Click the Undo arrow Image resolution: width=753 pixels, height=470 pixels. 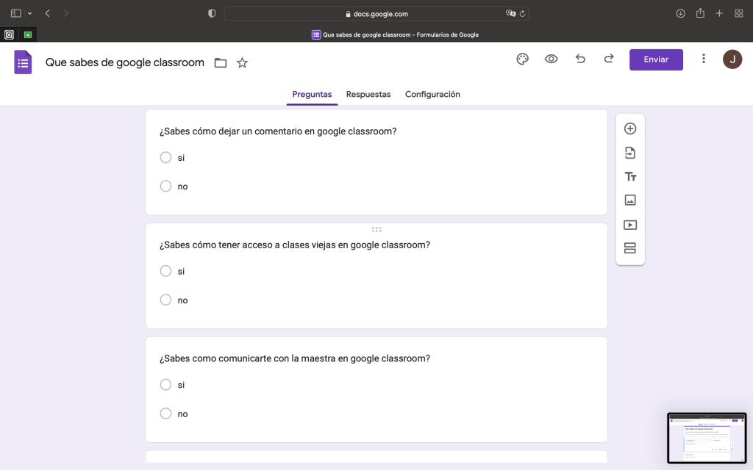580,59
